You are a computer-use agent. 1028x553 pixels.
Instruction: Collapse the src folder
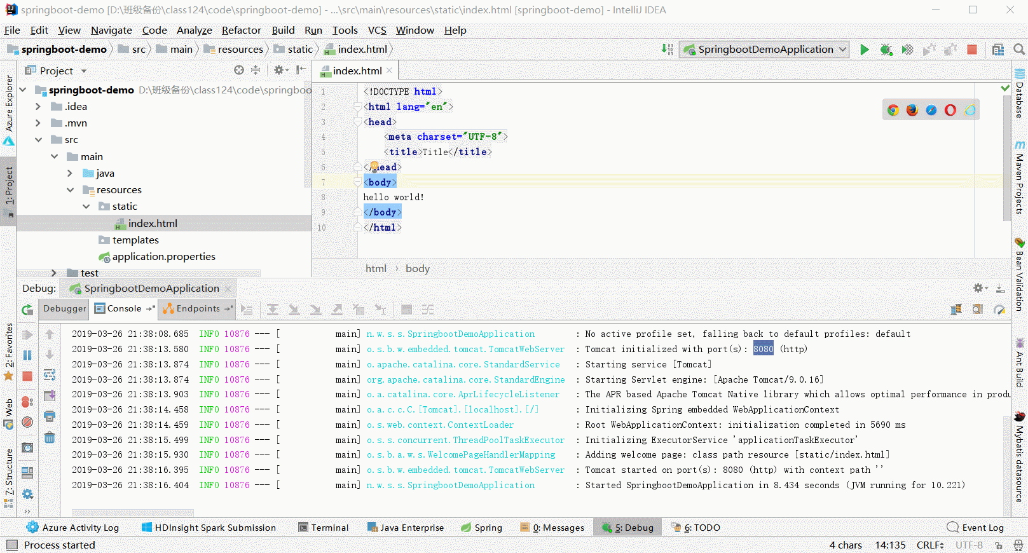point(38,139)
